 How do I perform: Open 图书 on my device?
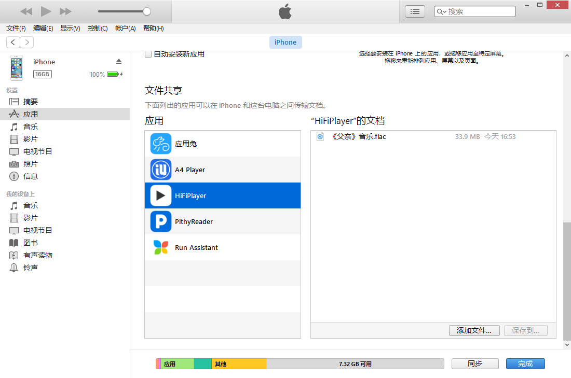(x=65, y=243)
